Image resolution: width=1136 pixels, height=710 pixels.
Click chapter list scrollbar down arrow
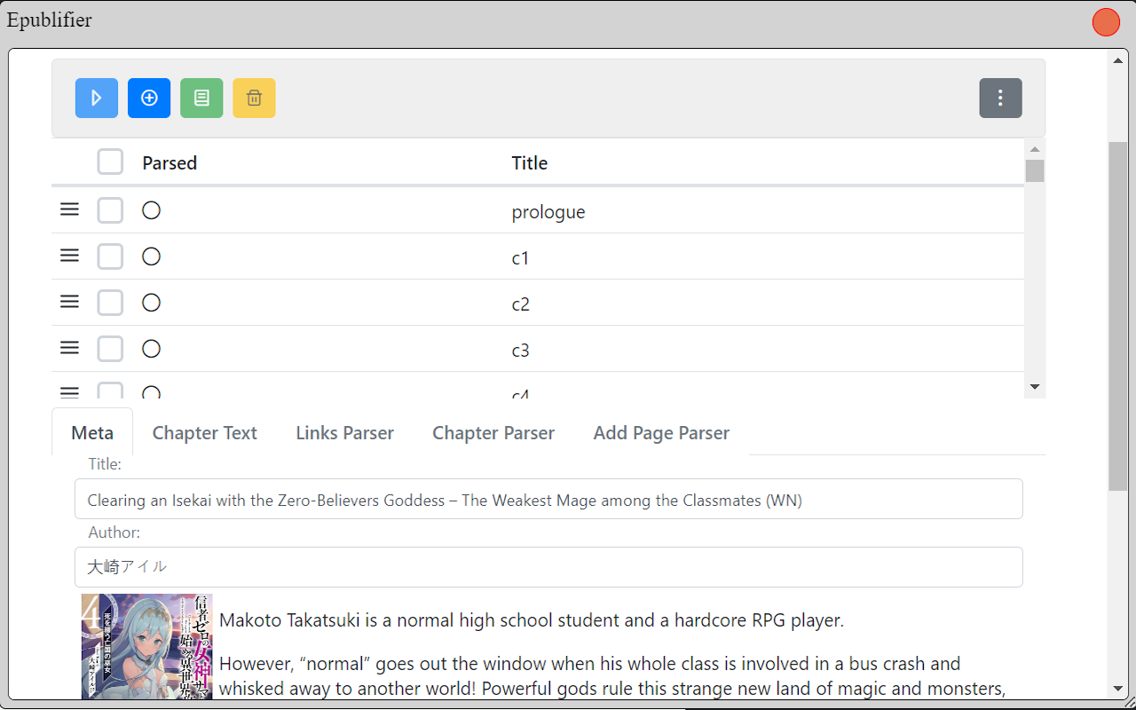[x=1034, y=387]
